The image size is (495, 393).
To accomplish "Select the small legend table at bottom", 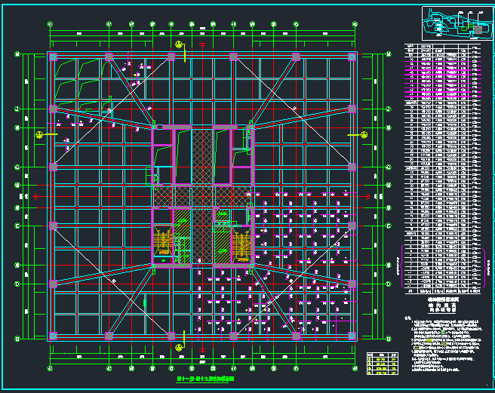I will tap(383, 362).
